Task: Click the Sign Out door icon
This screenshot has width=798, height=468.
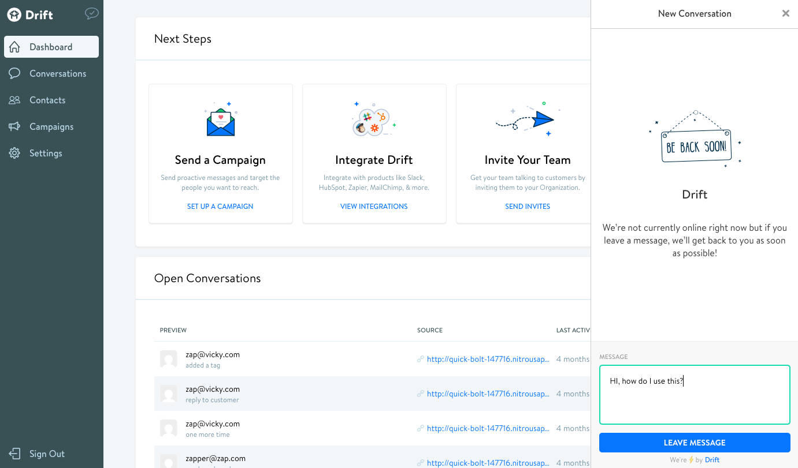Action: 15,454
